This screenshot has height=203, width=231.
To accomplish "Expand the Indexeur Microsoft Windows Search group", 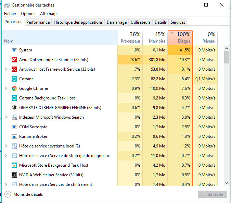I will click(6, 117).
